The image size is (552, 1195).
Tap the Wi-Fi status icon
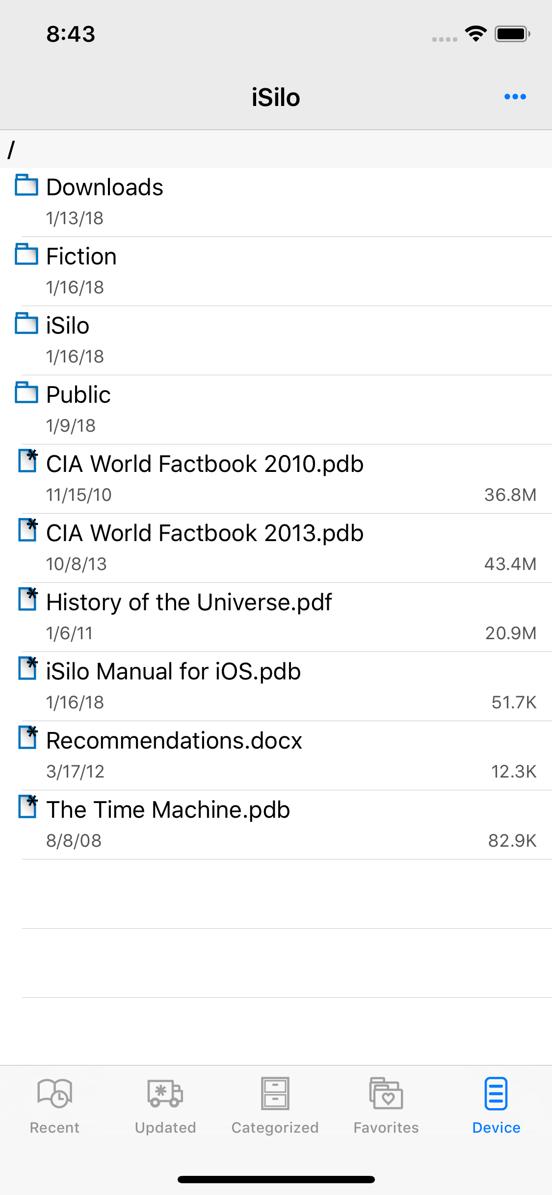475,34
